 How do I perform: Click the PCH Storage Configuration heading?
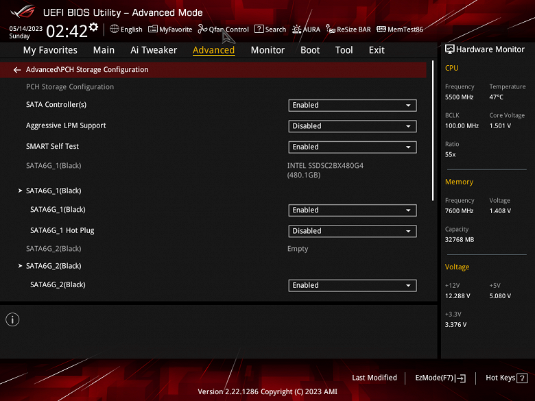pos(70,87)
